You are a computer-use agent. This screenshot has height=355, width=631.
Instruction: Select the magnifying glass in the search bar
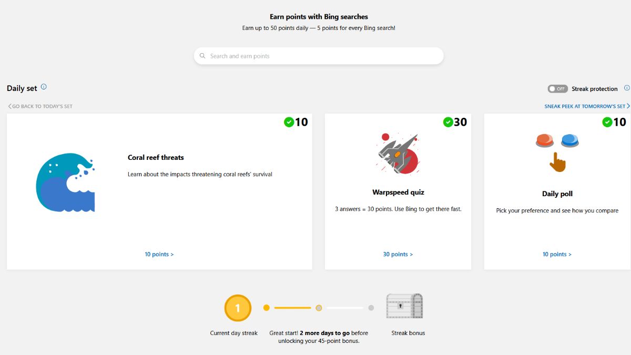point(202,55)
